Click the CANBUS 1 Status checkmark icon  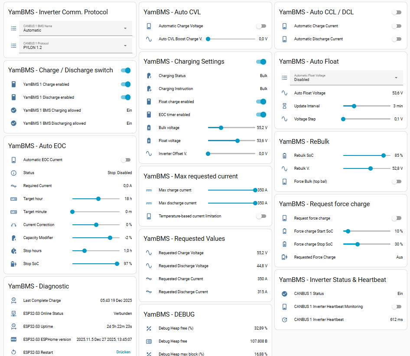pos(284,294)
